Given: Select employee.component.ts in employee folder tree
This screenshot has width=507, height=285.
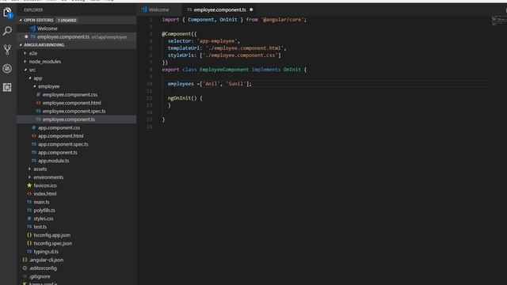Looking at the screenshot, I should 77,120.
